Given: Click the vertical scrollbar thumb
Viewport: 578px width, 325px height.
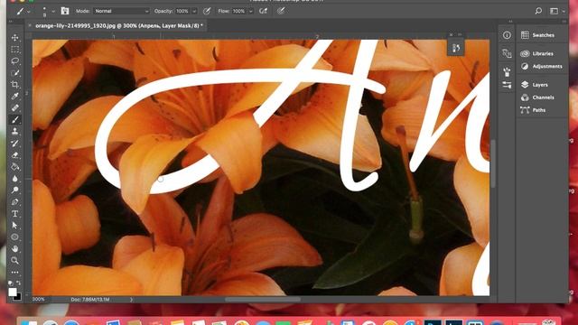Looking at the screenshot, I should tap(493, 163).
